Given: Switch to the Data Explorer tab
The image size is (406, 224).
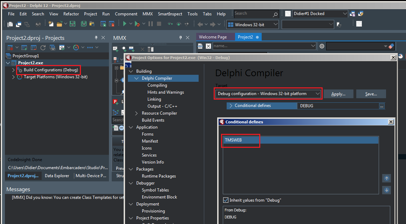Looking at the screenshot, I should click(57, 176).
